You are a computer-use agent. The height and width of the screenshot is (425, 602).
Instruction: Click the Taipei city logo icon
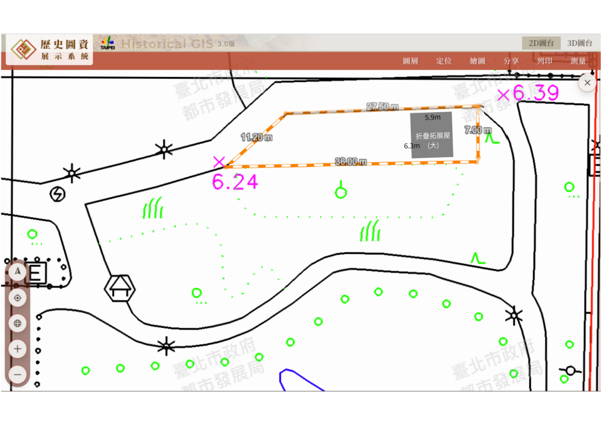pyautogui.click(x=107, y=43)
